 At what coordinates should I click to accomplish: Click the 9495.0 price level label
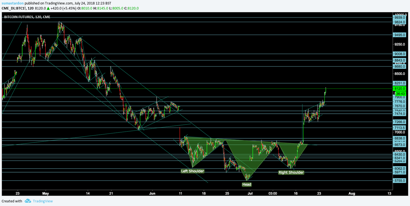pyautogui.click(x=400, y=35)
